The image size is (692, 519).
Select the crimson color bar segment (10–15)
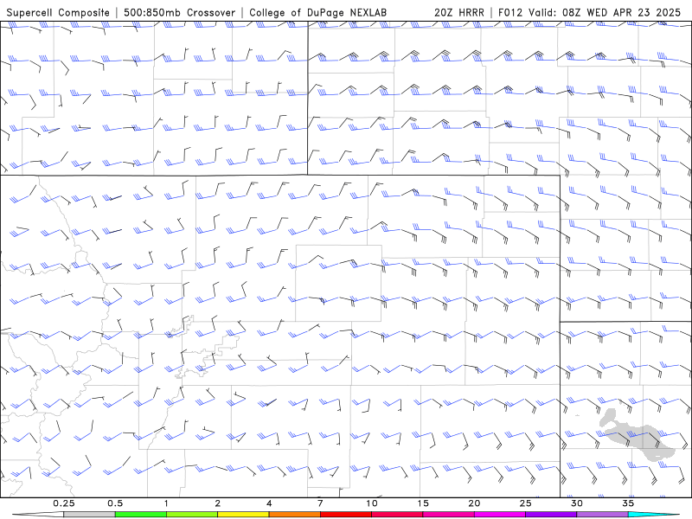[397, 515]
